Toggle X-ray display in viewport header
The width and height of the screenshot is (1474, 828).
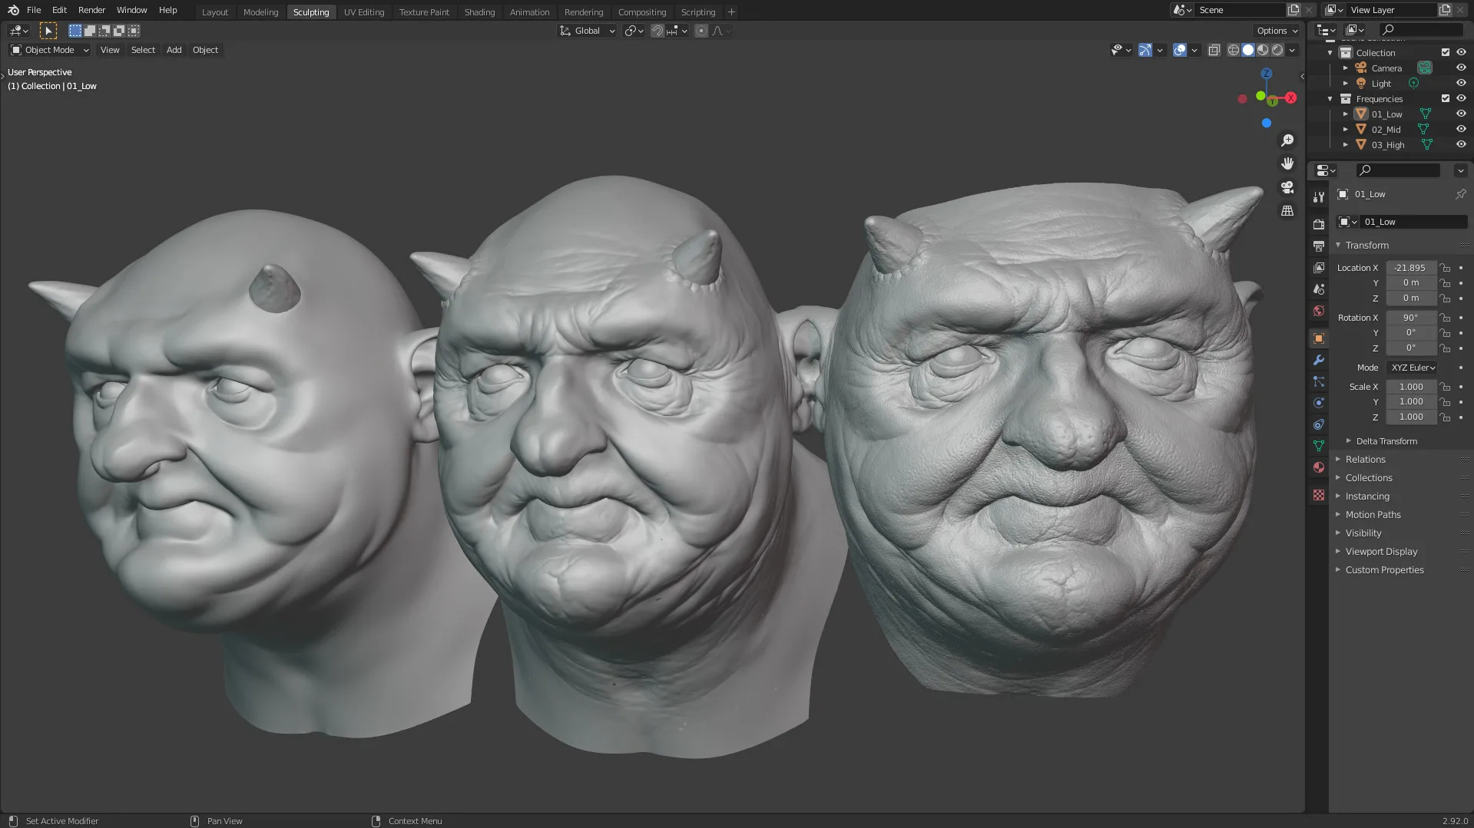[x=1214, y=51]
